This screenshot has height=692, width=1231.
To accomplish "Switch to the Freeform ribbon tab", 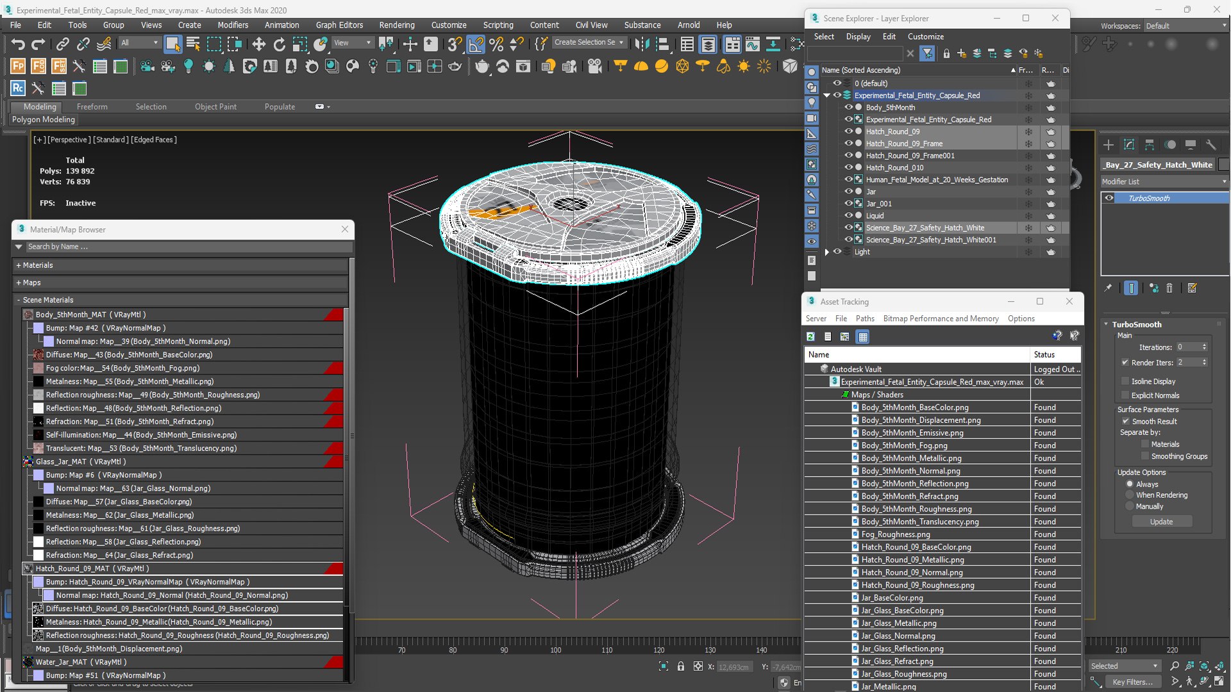I will coord(92,107).
